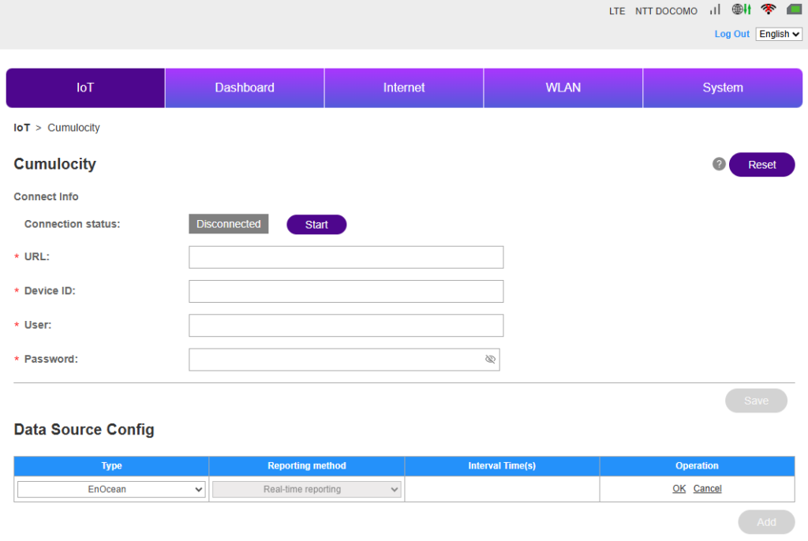808x541 pixels.
Task: Click the Reset button
Action: [x=761, y=165]
